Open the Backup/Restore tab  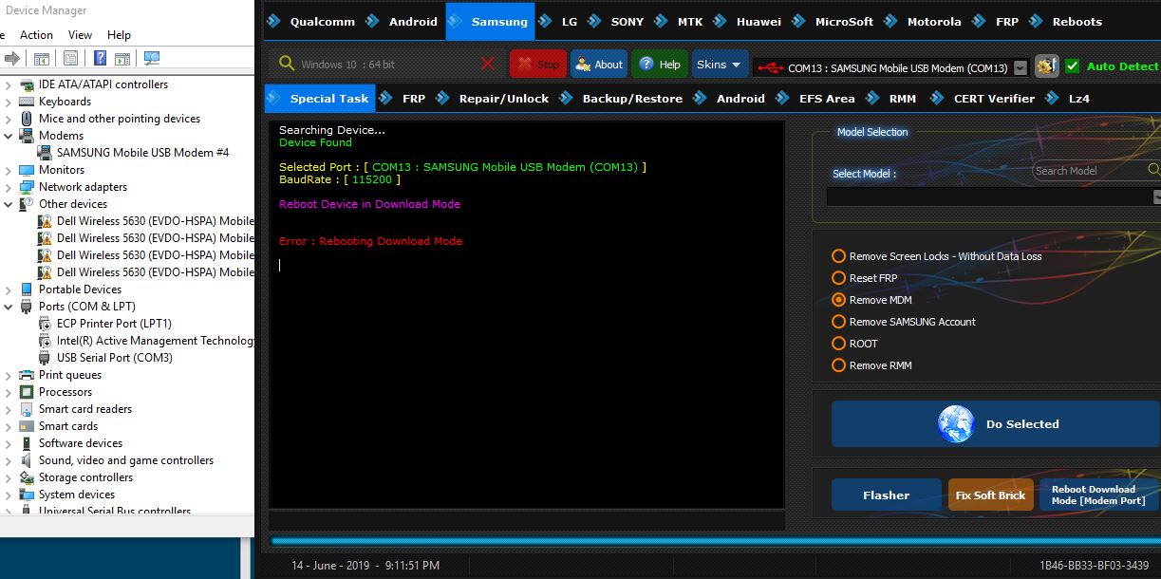coord(622,98)
